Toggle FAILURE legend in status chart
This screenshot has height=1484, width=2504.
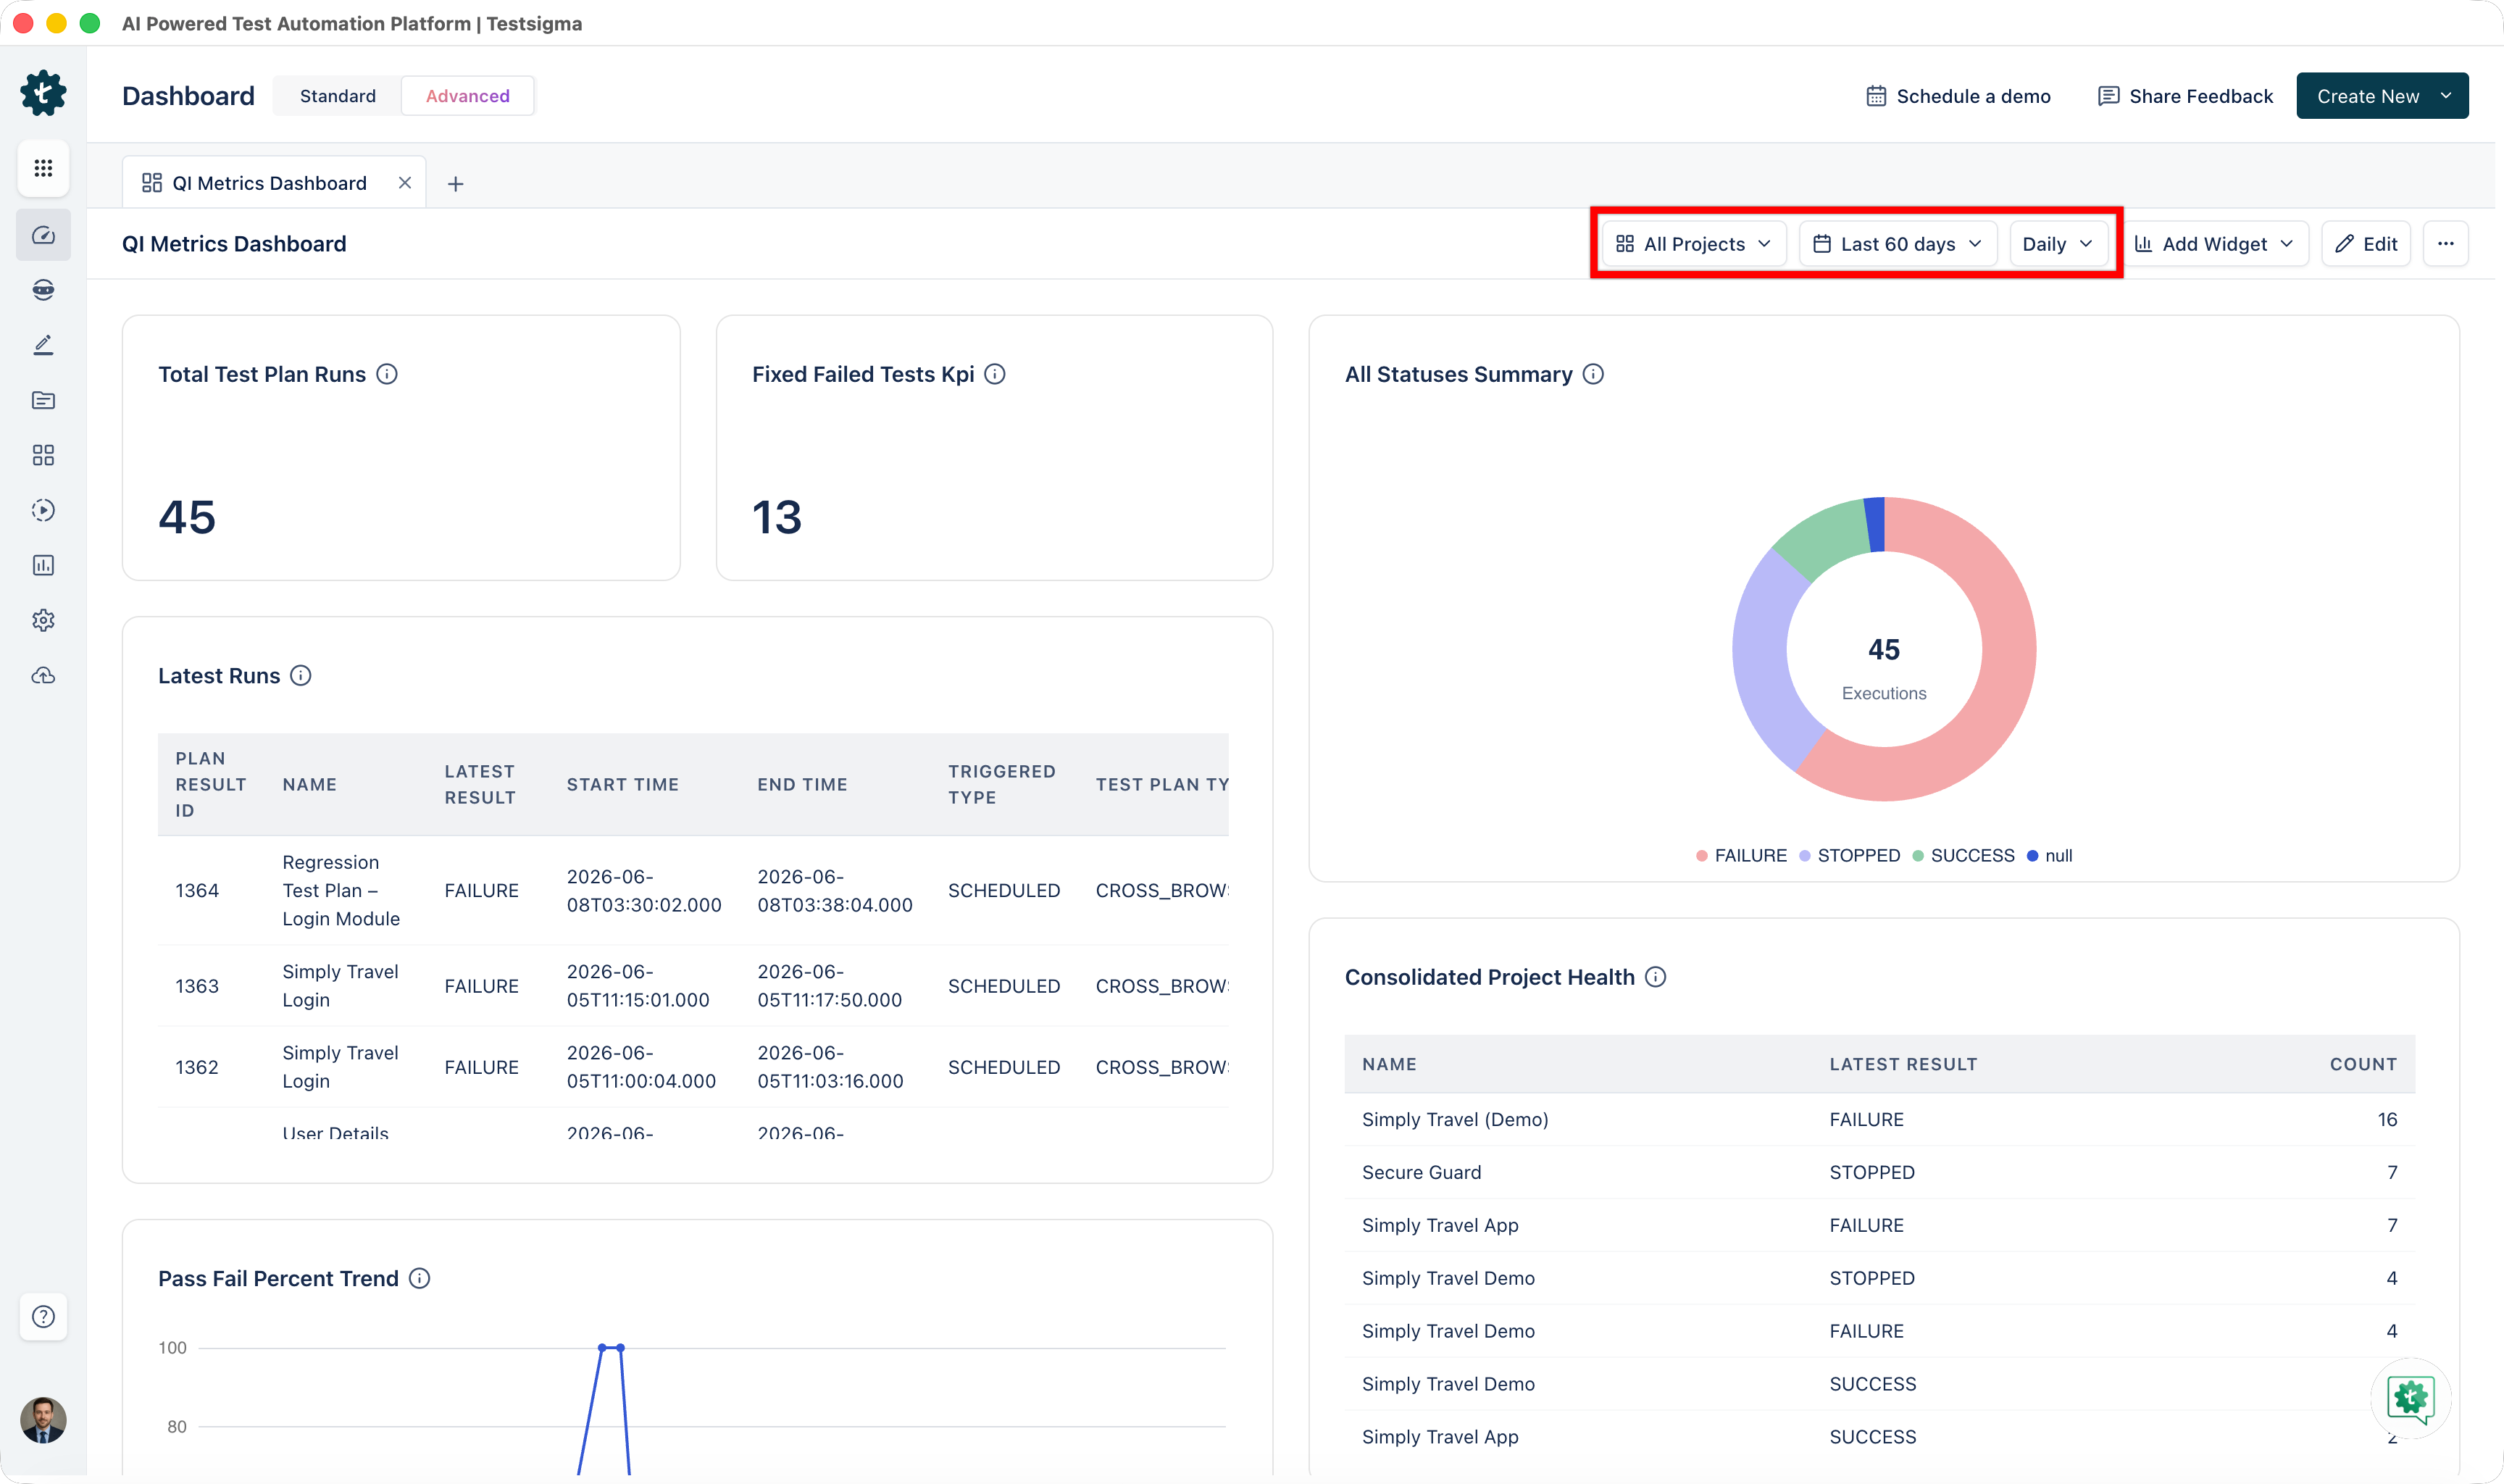(x=1741, y=855)
